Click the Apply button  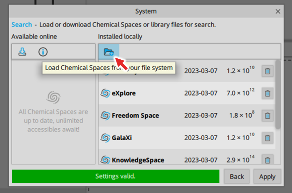[x=267, y=176]
